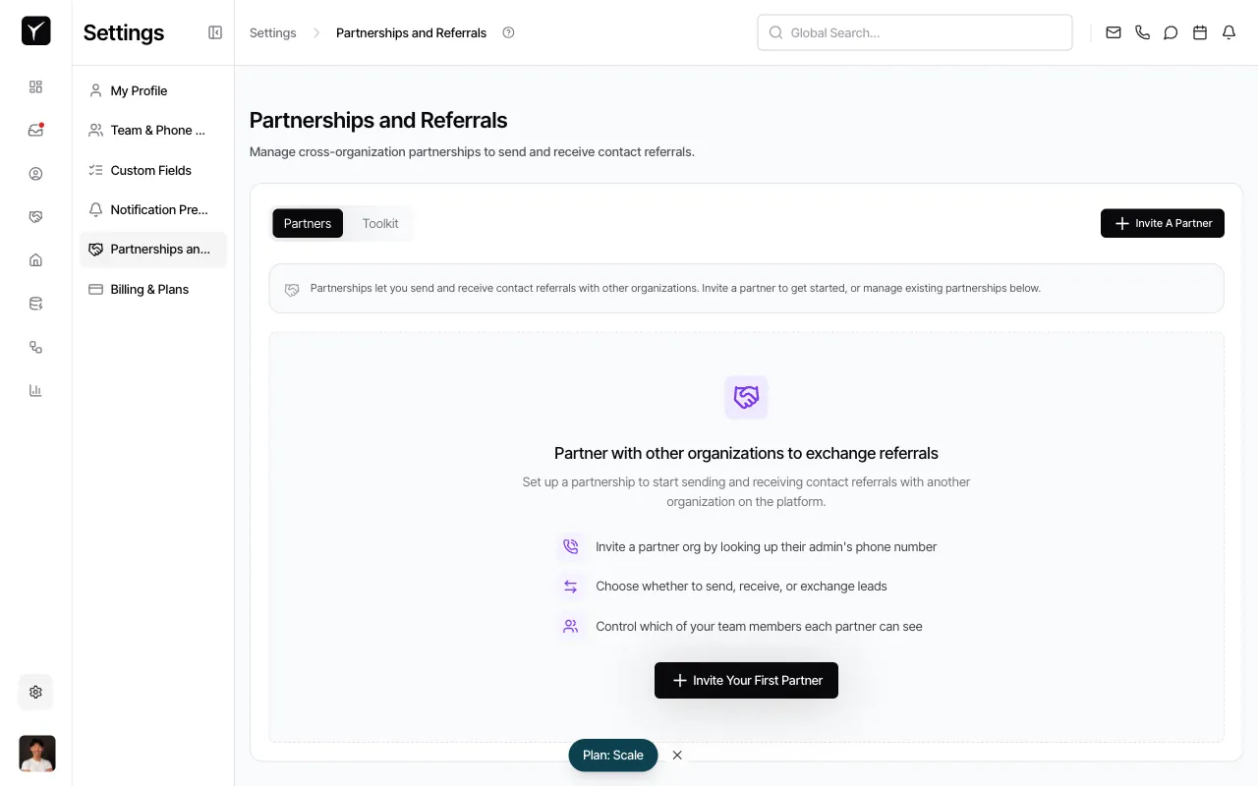The width and height of the screenshot is (1258, 786).
Task: Switch to the Toolkit tab
Action: (379, 223)
